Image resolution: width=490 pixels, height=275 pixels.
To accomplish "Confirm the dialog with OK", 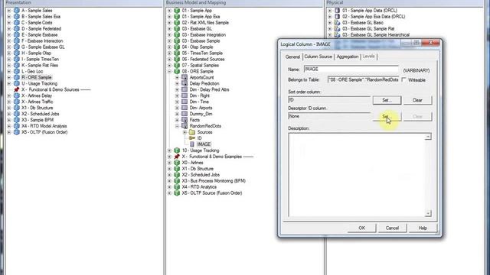I will coord(361,228).
